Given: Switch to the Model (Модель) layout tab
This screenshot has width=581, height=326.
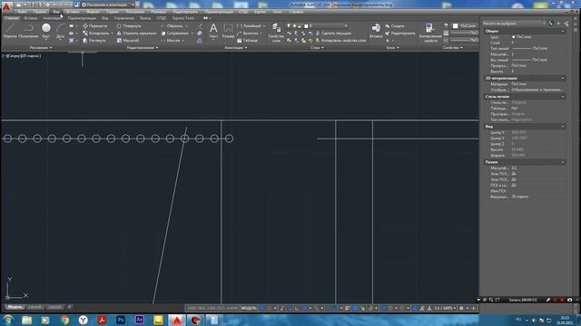Looking at the screenshot, I should (15, 307).
